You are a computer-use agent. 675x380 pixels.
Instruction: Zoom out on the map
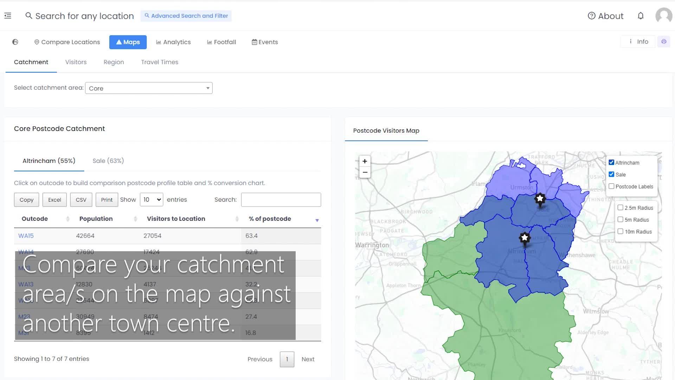(x=365, y=172)
